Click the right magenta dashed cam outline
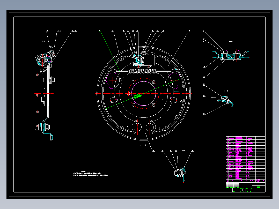This screenshot has width=279, height=209. (175, 81)
